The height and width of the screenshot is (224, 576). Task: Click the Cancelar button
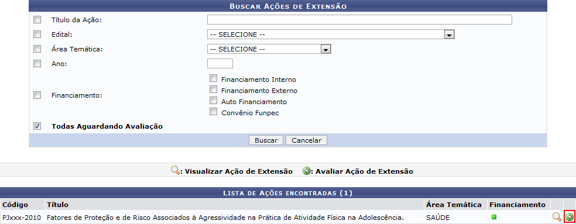[x=306, y=140]
